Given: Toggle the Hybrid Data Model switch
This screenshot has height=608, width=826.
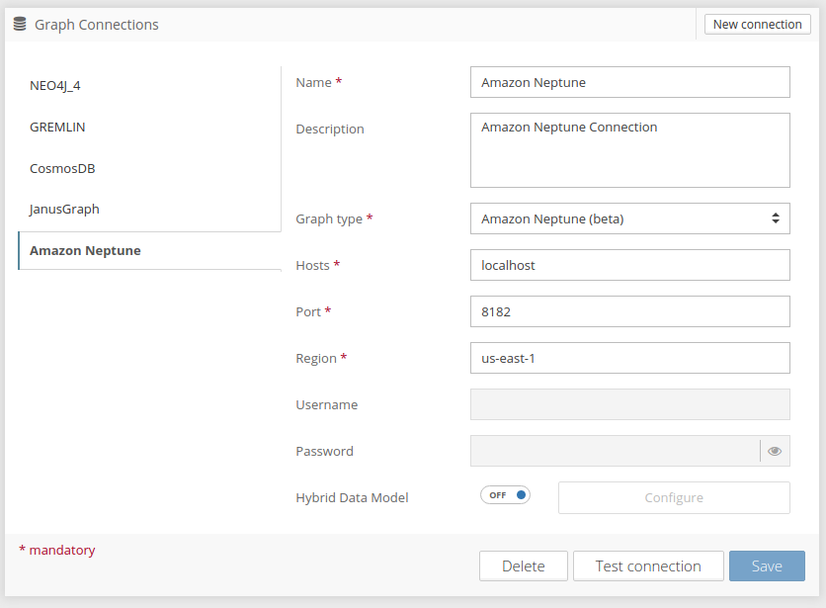Looking at the screenshot, I should click(x=506, y=495).
